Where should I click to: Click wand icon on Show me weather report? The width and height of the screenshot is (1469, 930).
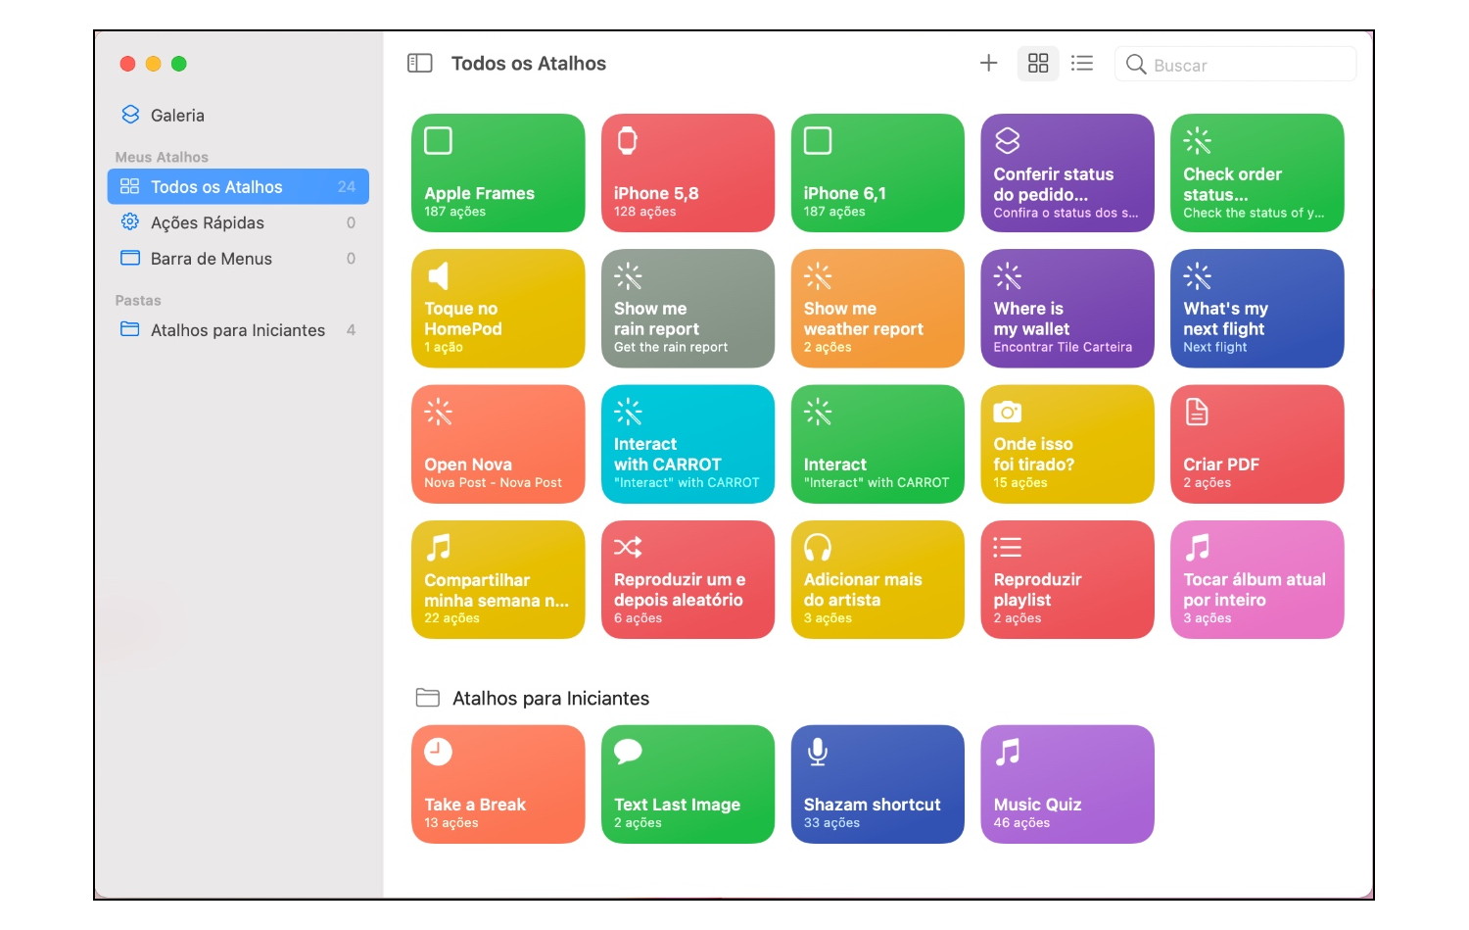[818, 276]
